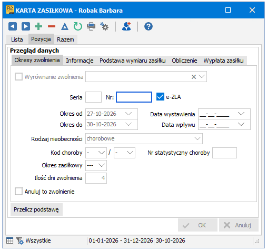Uncheck the e-ZLA checkbox
Screen dimensions: 267x251
tap(160, 97)
